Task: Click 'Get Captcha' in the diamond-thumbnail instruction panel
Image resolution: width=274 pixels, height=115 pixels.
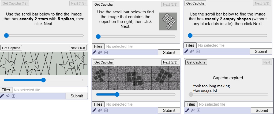Action: click(x=103, y=5)
